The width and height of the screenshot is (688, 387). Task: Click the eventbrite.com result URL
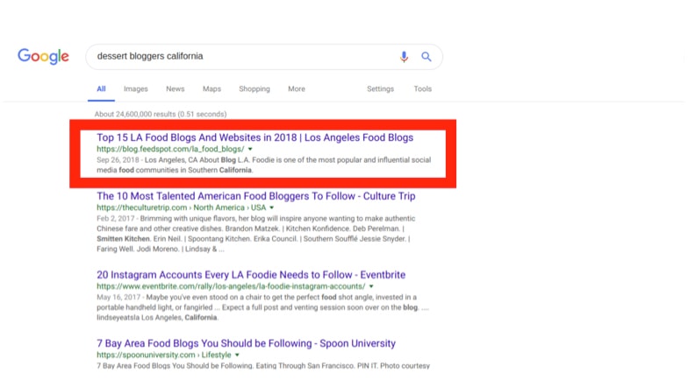[231, 286]
